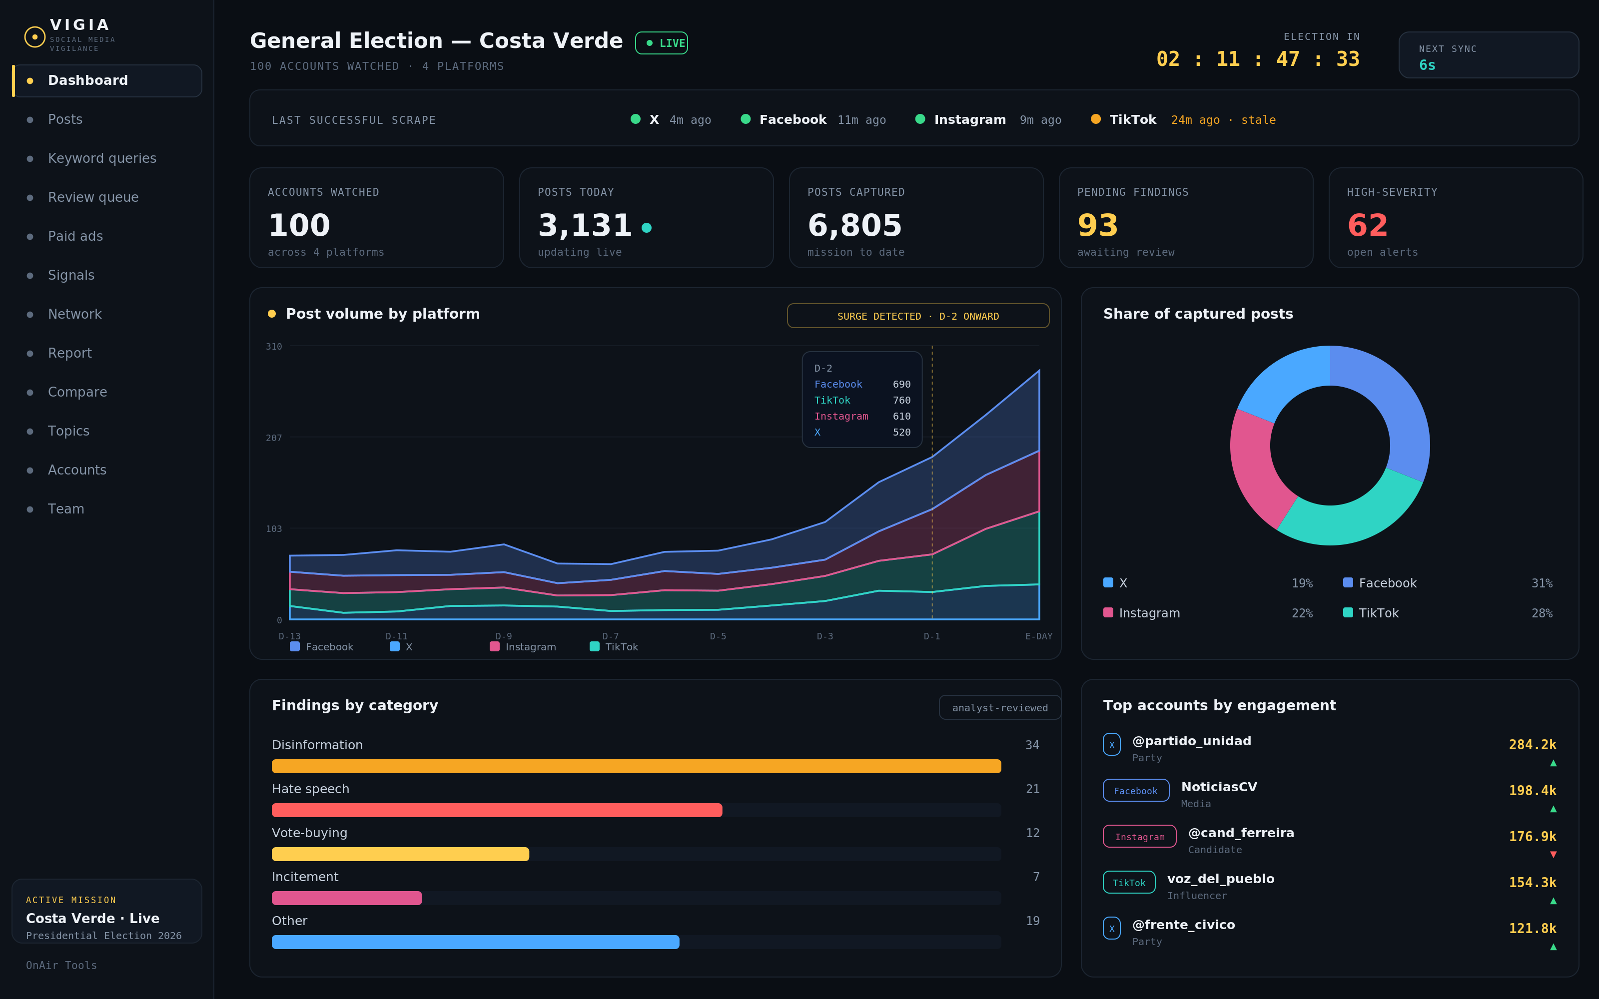Screen dimensions: 1599x999
Task: Click Instagram badge beside @cand_ferreira
Action: pos(1140,837)
